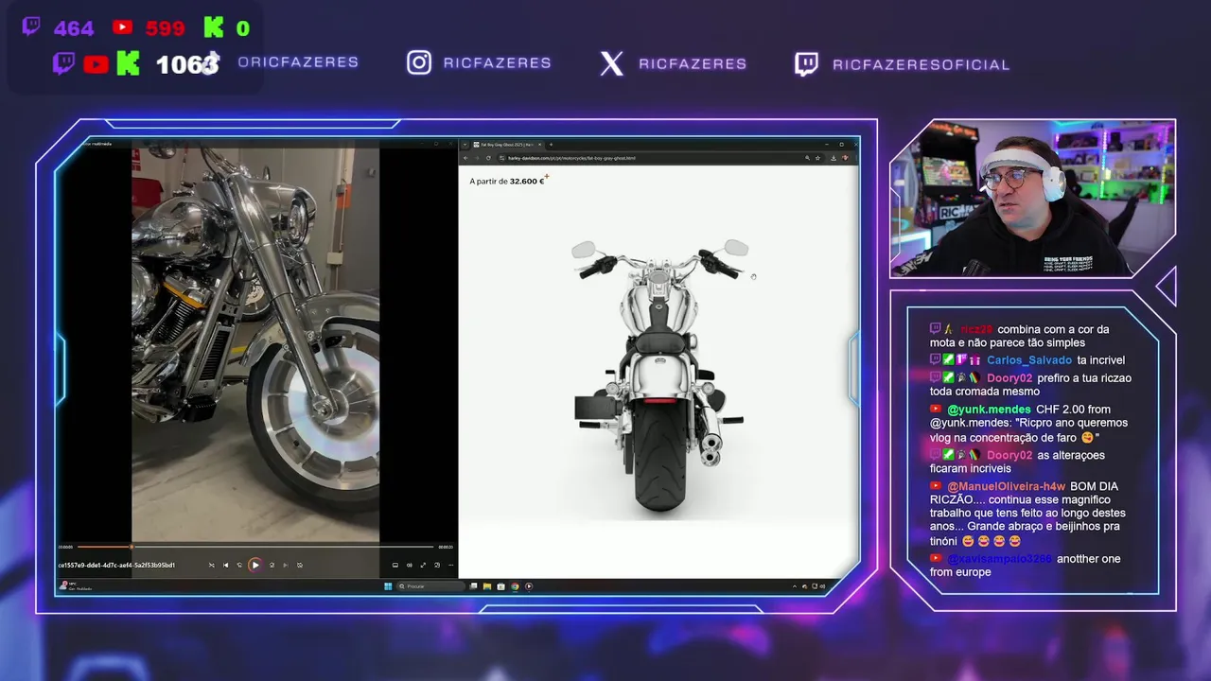Open a new Chrome tab
1211x681 pixels.
click(x=551, y=145)
